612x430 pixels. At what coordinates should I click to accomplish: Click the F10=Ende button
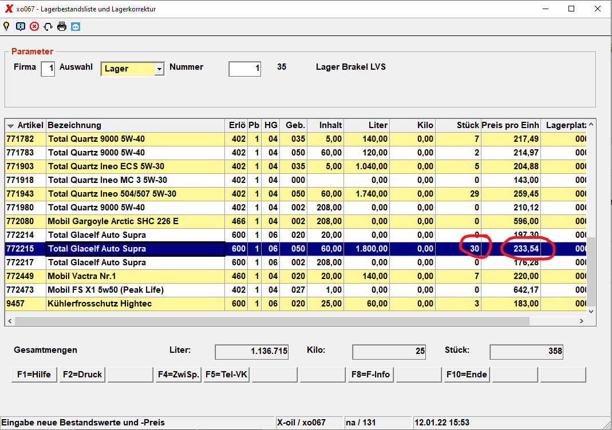pos(467,375)
